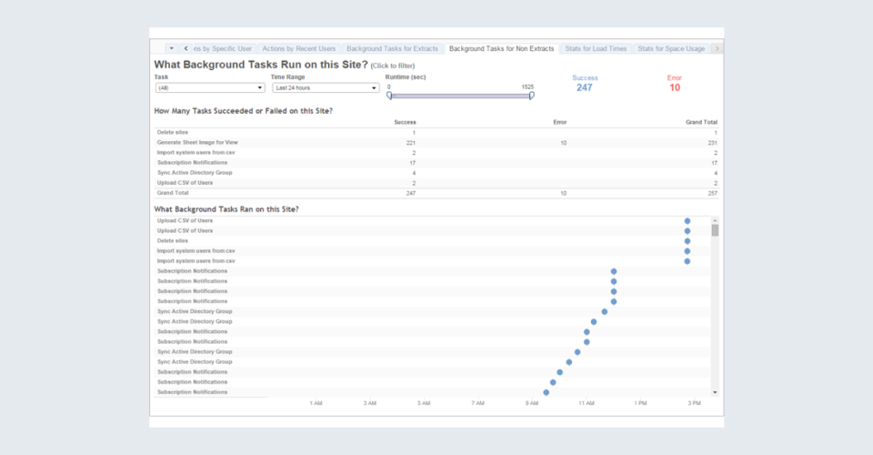Filter by the Error count 10
Image resolution: width=873 pixels, height=455 pixels.
click(x=674, y=87)
